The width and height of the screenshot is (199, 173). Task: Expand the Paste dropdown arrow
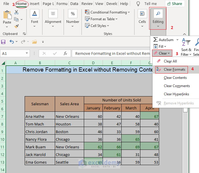coord(7,27)
